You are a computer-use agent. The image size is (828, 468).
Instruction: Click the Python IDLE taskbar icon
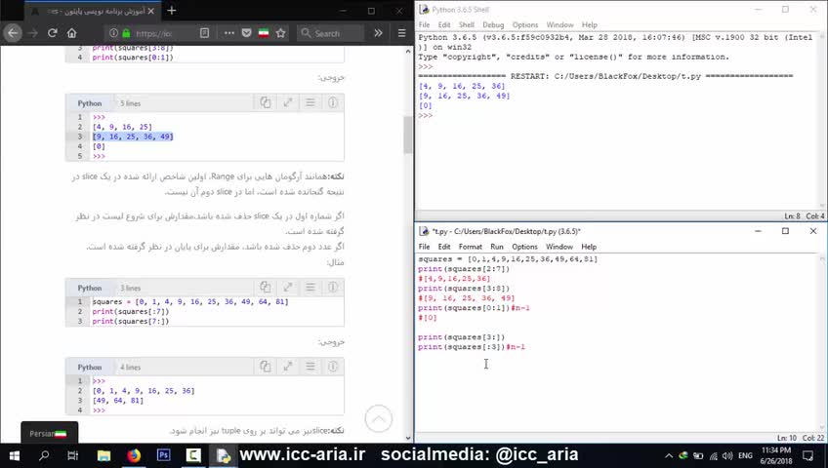click(x=224, y=455)
